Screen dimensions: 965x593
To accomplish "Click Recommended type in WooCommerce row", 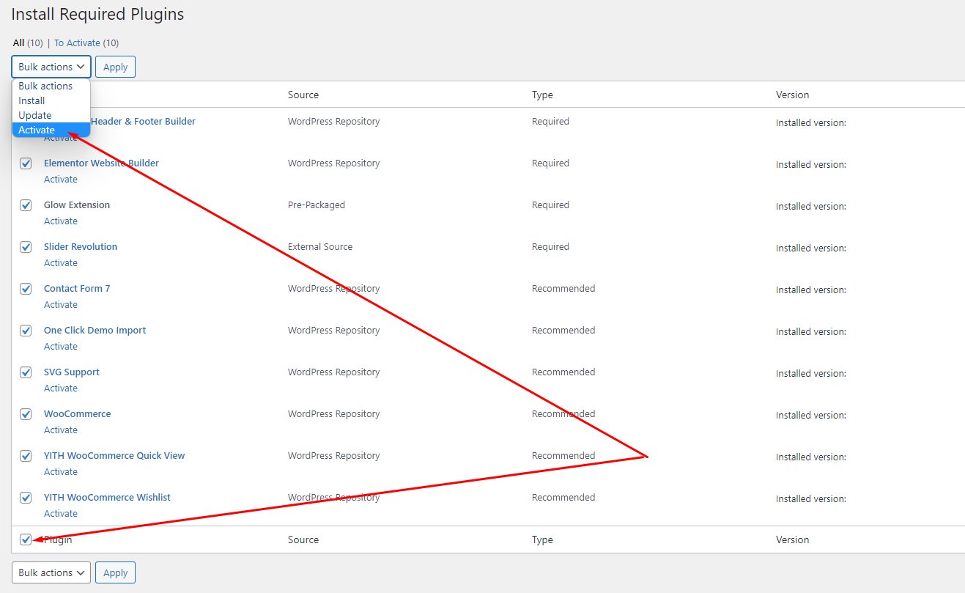I will (563, 413).
